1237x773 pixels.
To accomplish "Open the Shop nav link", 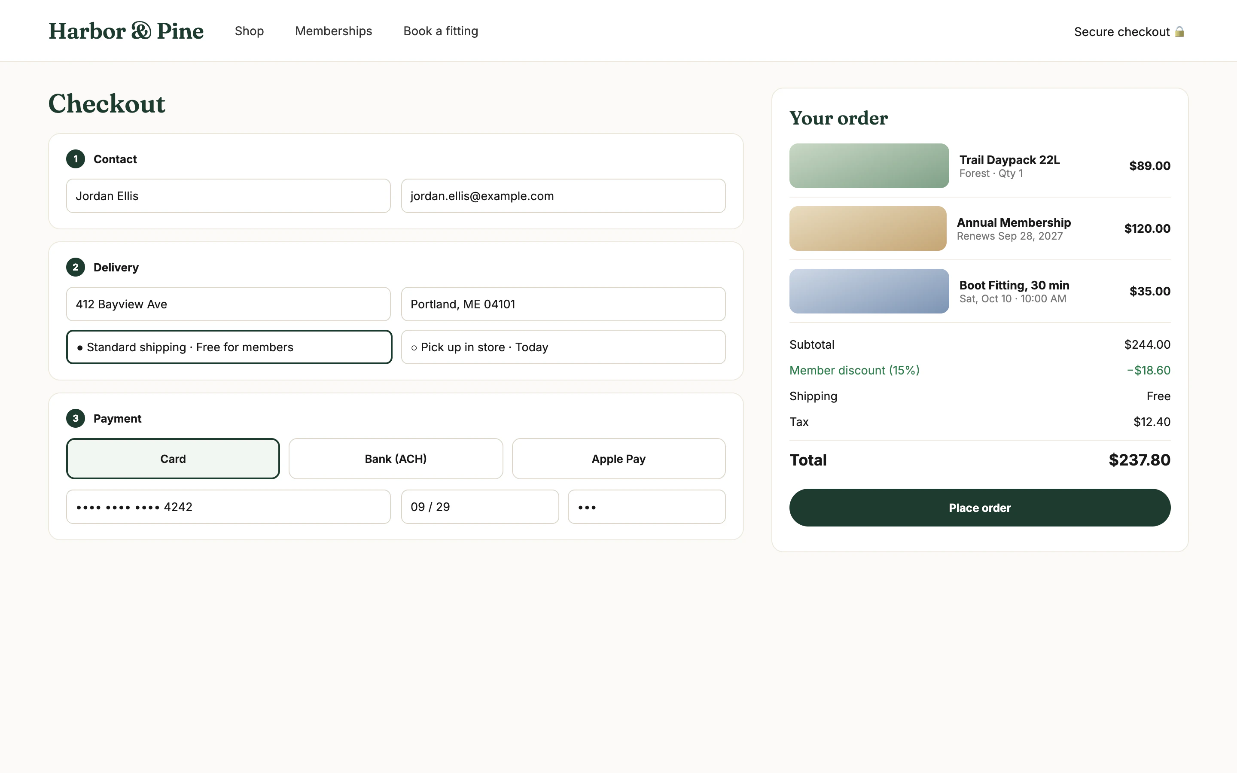I will [249, 31].
